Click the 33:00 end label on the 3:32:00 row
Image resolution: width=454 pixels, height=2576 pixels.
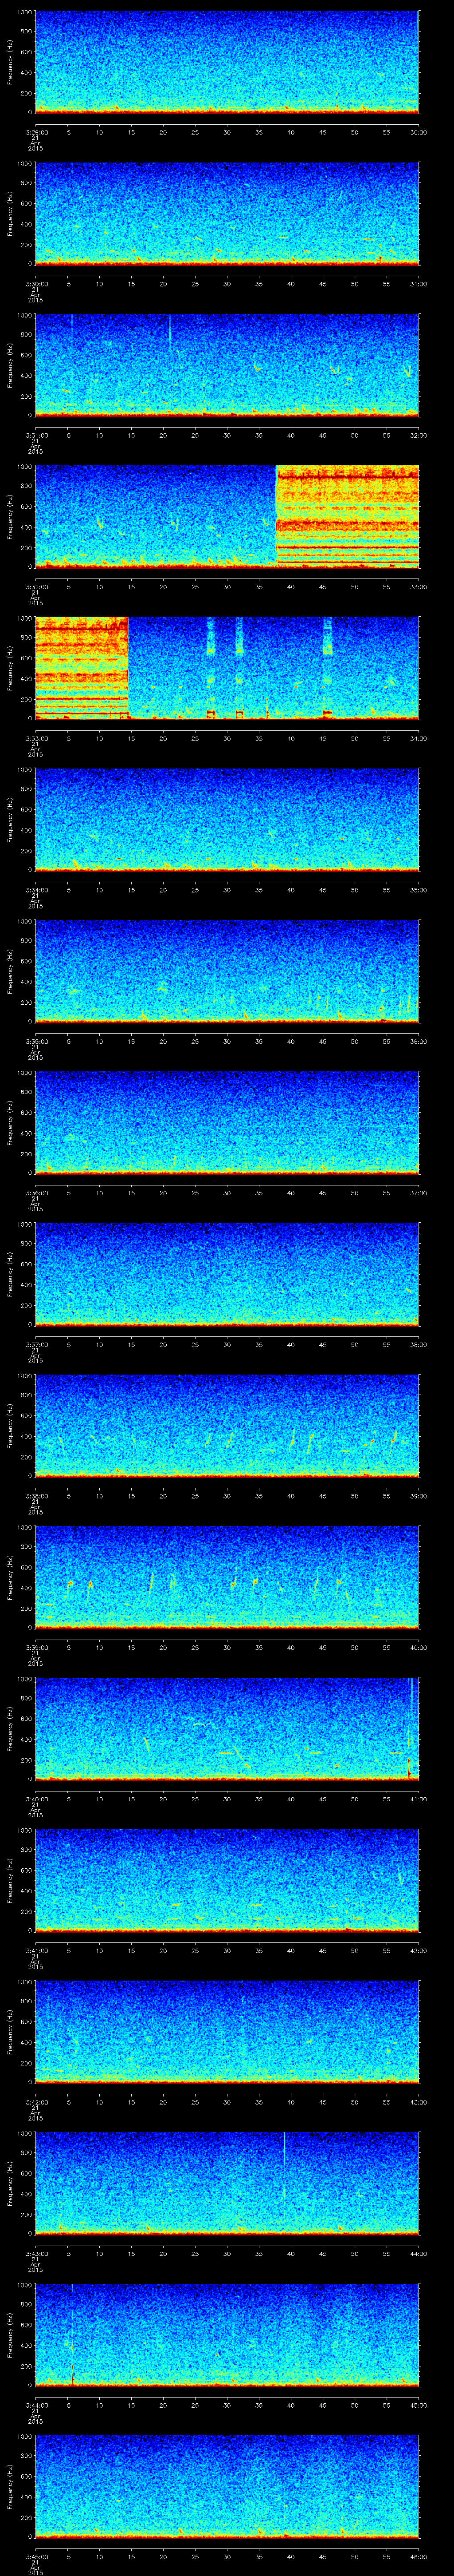click(x=418, y=587)
